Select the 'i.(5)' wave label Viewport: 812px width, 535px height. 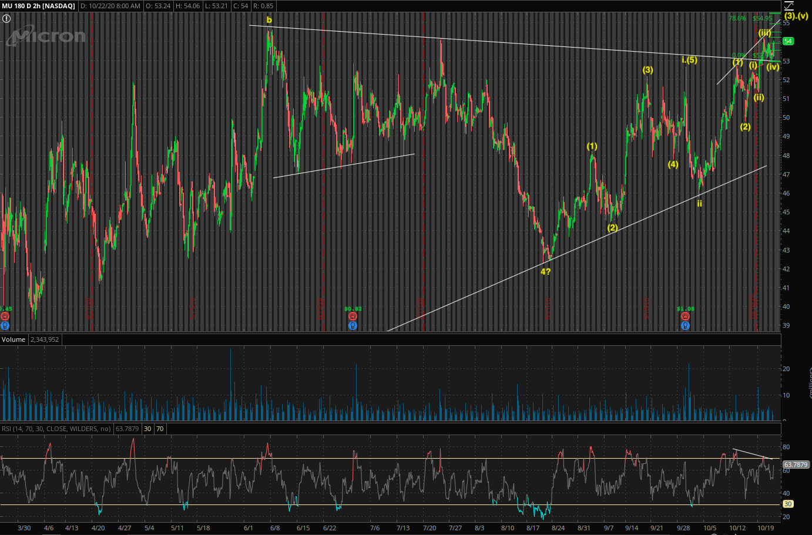pos(689,60)
